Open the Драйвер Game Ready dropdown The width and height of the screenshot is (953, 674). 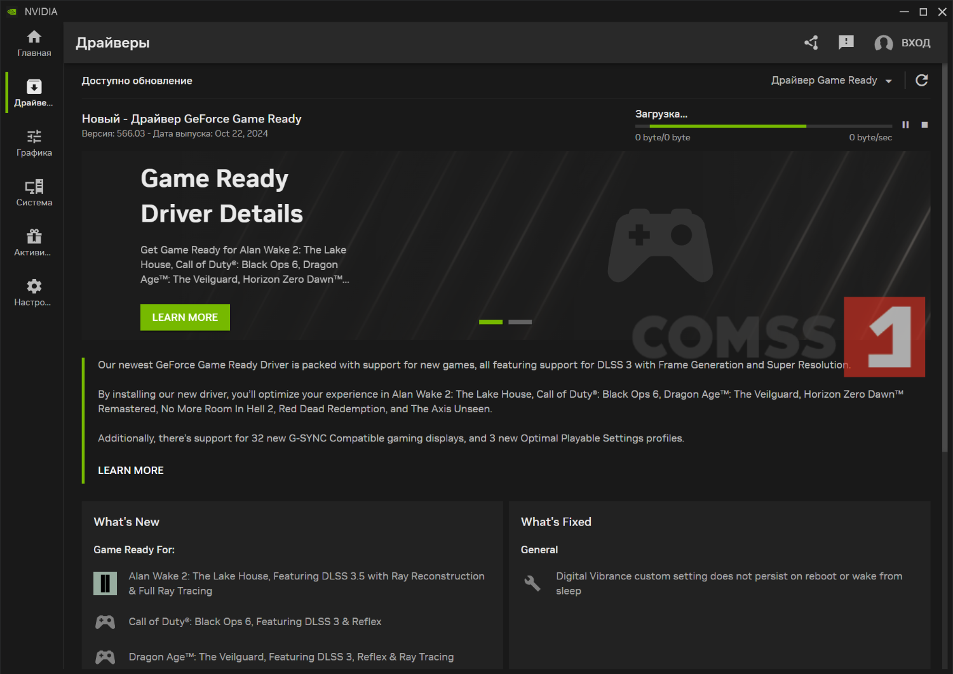pyautogui.click(x=832, y=80)
